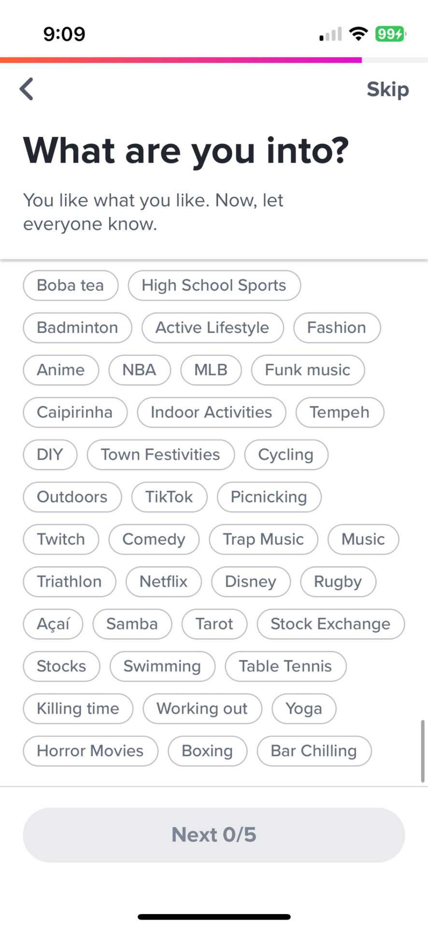The height and width of the screenshot is (929, 428).
Task: Select the Trap Music tag
Action: coord(263,539)
